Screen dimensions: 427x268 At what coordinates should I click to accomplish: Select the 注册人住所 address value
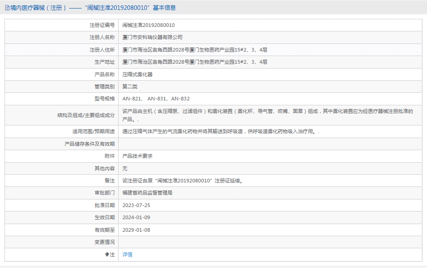tap(195, 50)
